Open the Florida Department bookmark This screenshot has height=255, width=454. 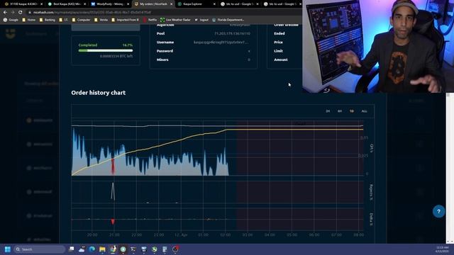228,20
